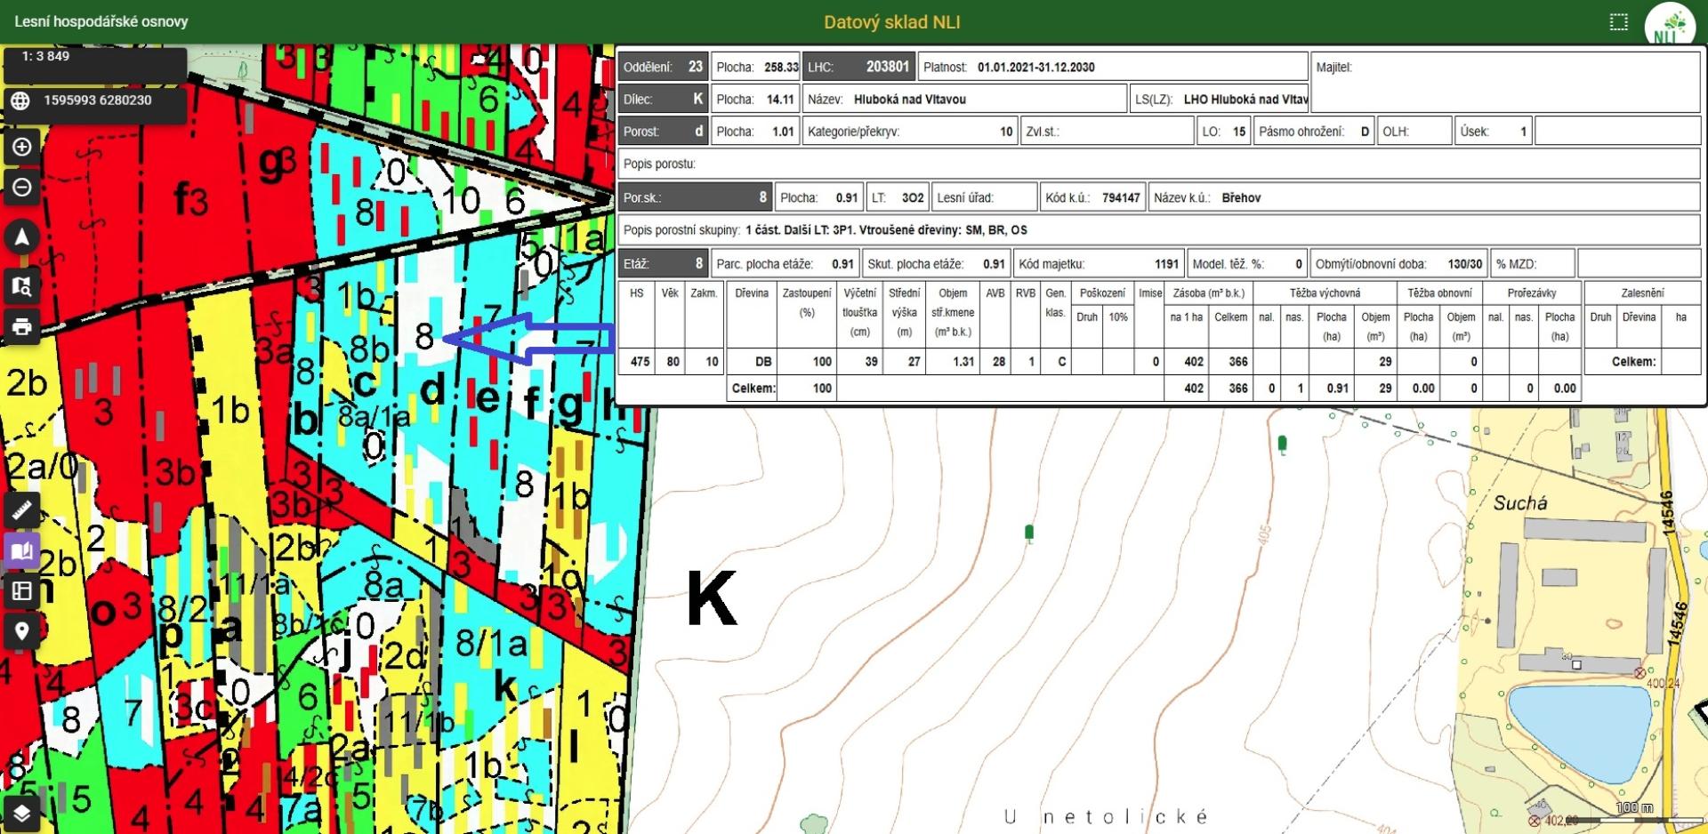Open the table layout panel

coord(22,590)
